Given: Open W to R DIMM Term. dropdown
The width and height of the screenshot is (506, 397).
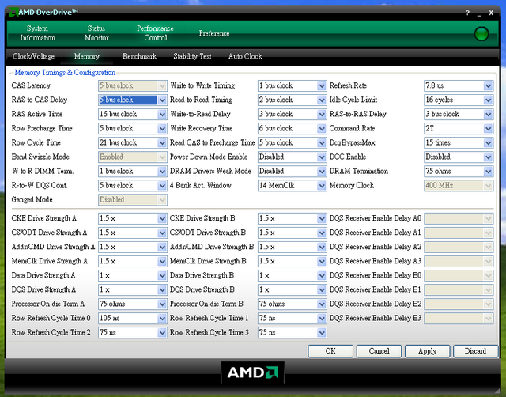Looking at the screenshot, I should point(133,171).
